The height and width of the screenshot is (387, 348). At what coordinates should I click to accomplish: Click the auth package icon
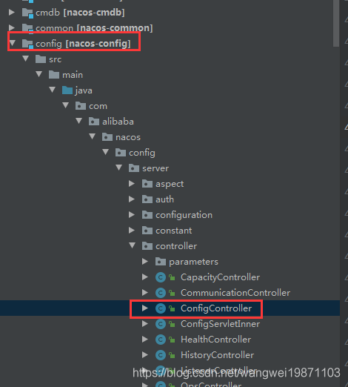(147, 199)
